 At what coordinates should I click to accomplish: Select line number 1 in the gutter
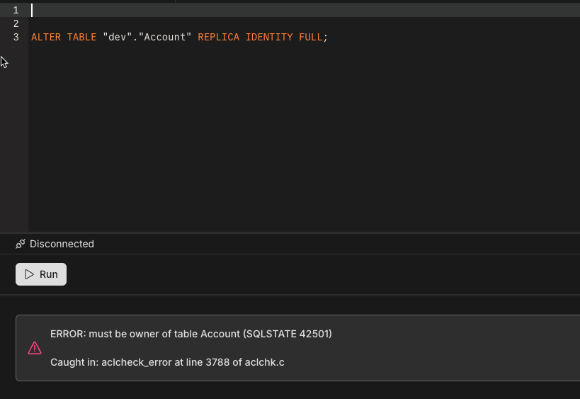tap(16, 10)
